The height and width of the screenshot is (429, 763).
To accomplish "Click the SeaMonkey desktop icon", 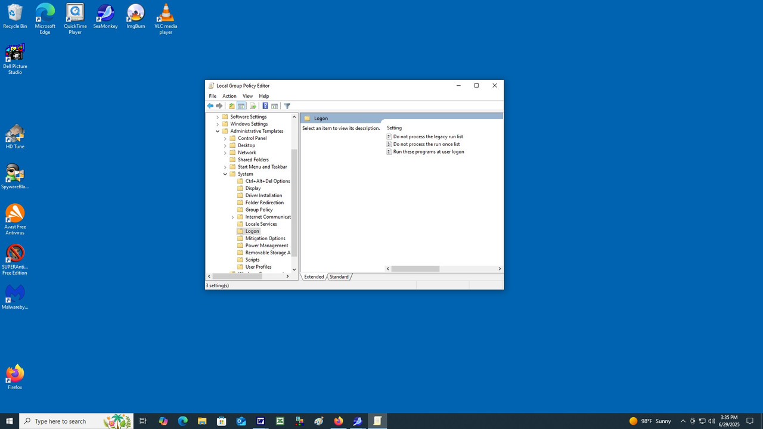I will (x=106, y=17).
